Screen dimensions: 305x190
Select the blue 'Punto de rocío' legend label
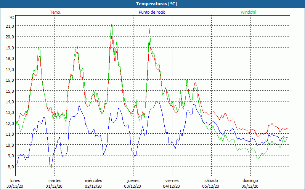pyautogui.click(x=152, y=12)
